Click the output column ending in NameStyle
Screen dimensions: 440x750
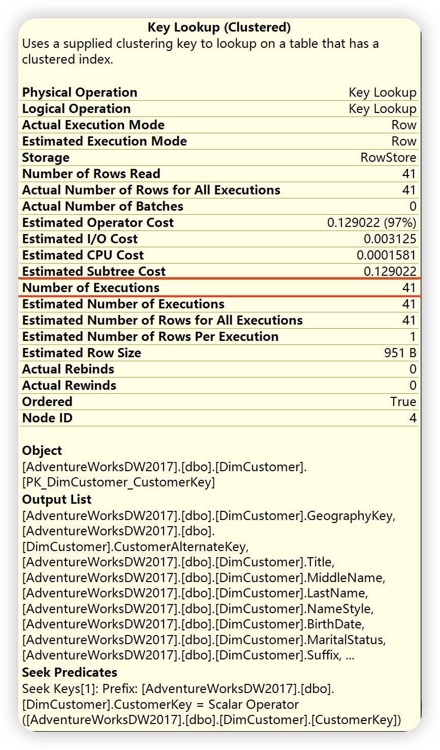click(198, 609)
